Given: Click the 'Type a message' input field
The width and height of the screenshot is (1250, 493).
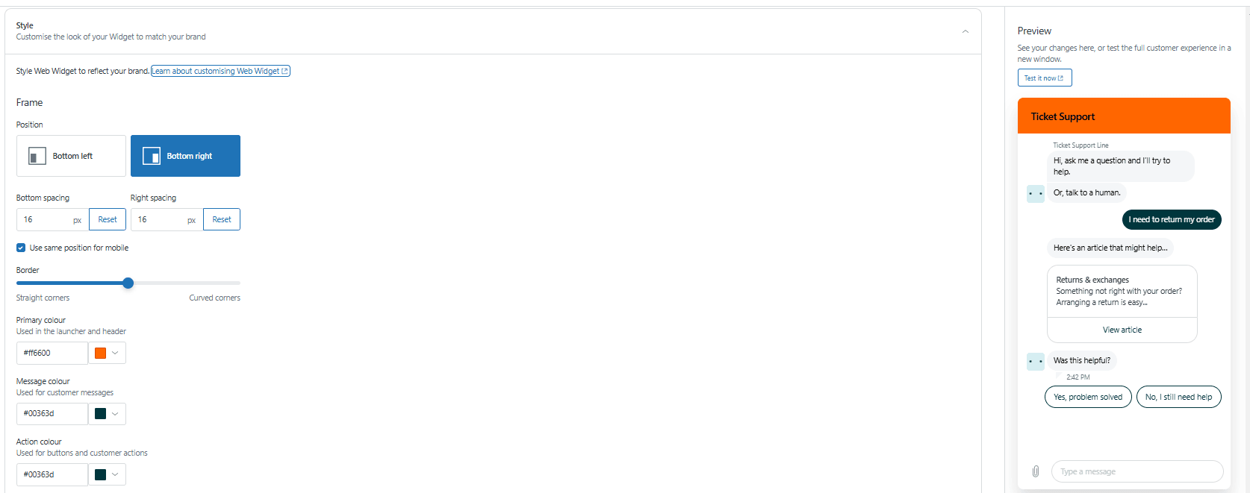Looking at the screenshot, I should [1136, 471].
